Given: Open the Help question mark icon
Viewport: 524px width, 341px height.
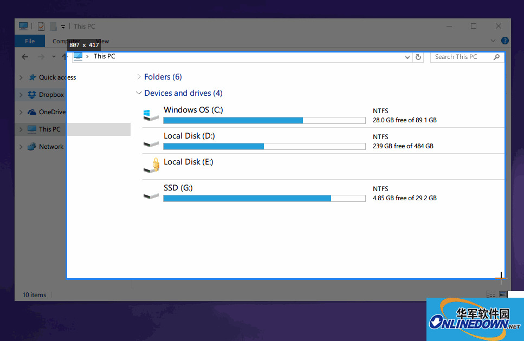Looking at the screenshot, I should tap(505, 41).
